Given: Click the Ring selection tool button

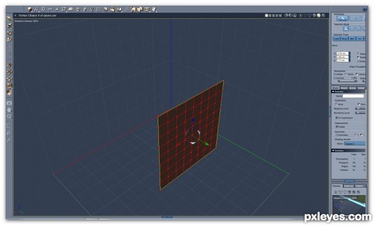Looking at the screenshot, I should coord(344,39).
